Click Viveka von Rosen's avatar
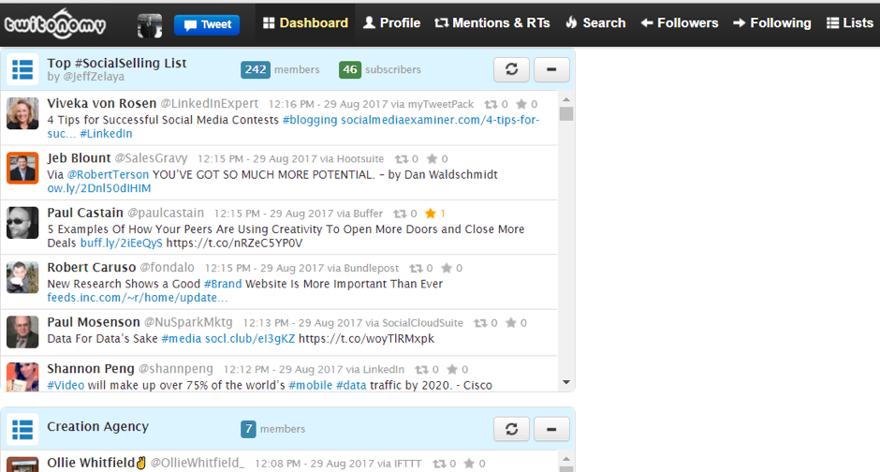The height and width of the screenshot is (472, 880). pos(22,113)
